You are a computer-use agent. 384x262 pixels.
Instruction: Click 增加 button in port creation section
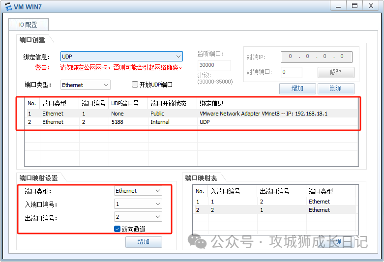[x=297, y=88]
